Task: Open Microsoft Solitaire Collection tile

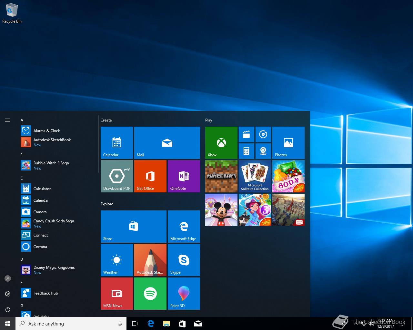Action: tap(255, 176)
